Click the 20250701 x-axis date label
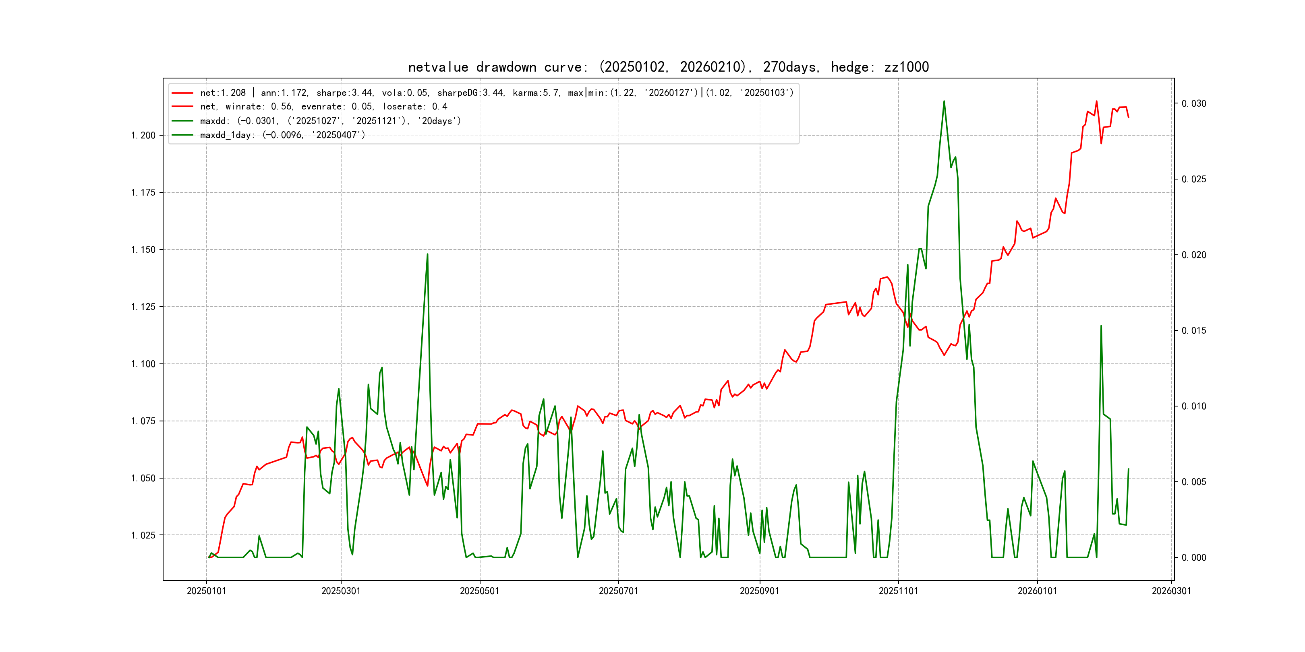 (619, 591)
